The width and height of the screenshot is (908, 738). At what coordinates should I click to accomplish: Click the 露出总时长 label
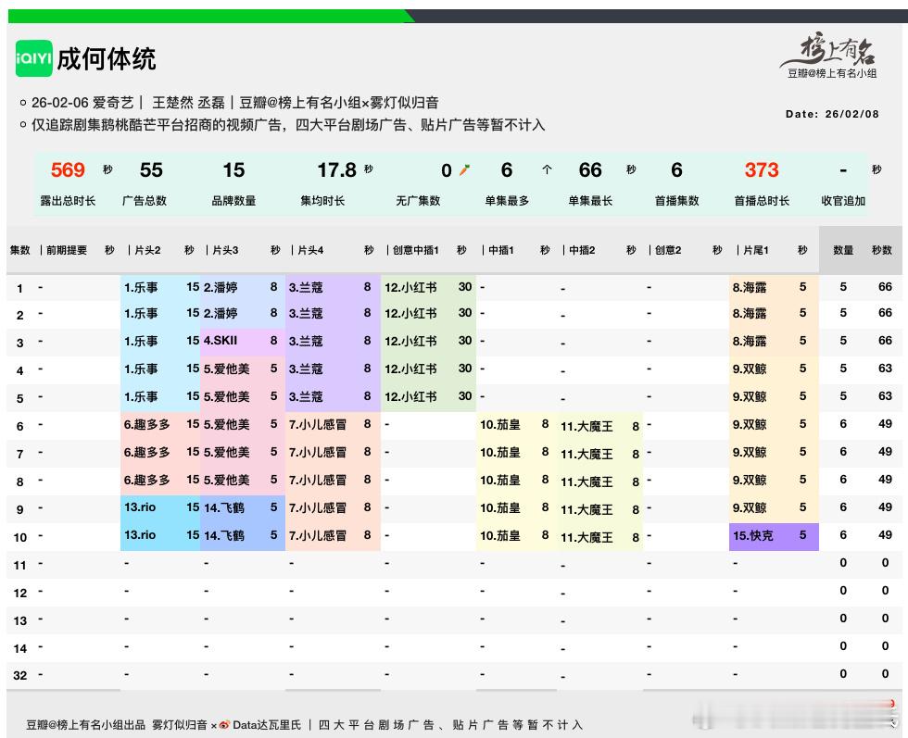[68, 201]
